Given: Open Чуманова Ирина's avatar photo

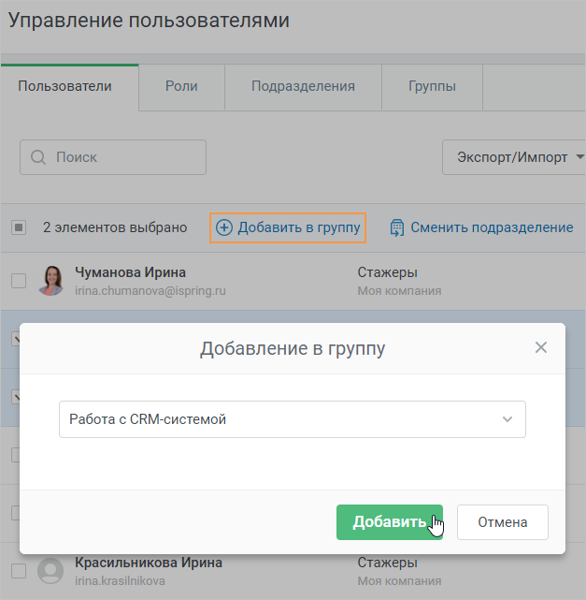Looking at the screenshot, I should [x=50, y=281].
